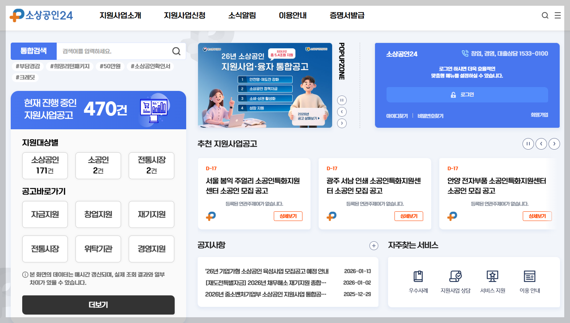
Task: Advance the recommended announcements with the next arrow
Action: (x=554, y=143)
